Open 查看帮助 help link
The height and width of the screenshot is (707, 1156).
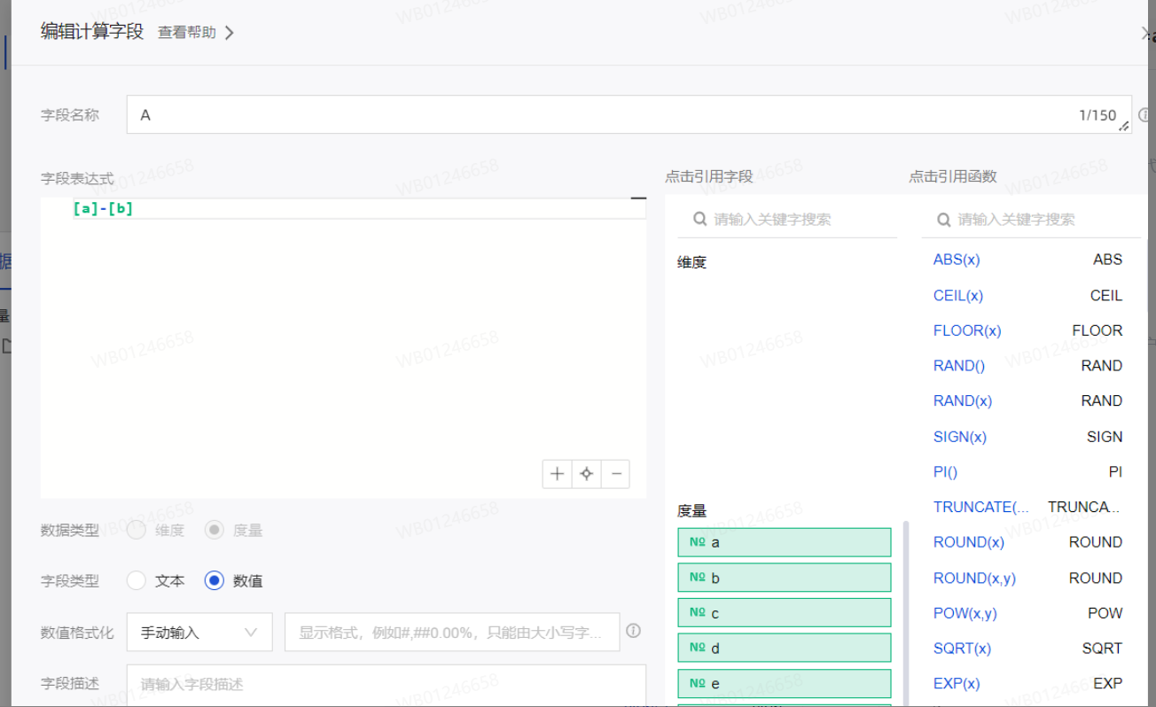coord(195,33)
